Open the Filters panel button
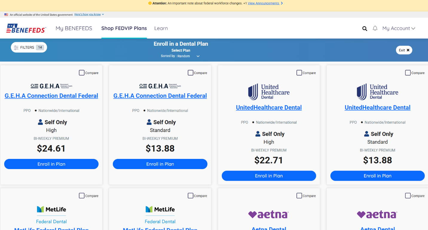This screenshot has width=428, height=230. pos(29,47)
